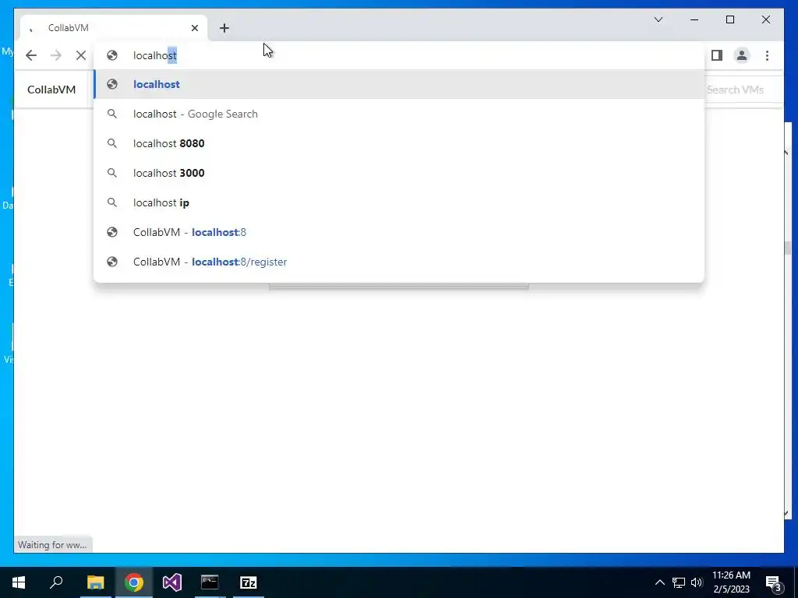Click the address bar text 'localhost'
Image resolution: width=798 pixels, height=598 pixels.
coord(155,55)
